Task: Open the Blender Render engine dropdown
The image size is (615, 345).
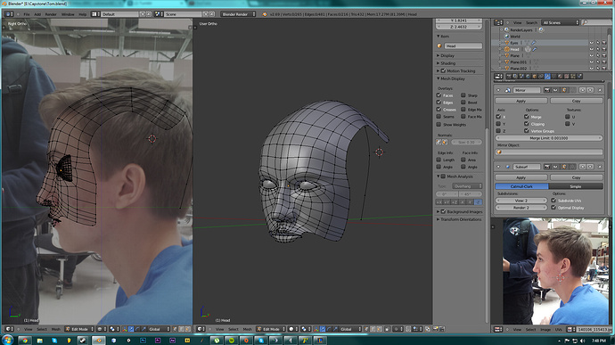Action: (x=239, y=14)
